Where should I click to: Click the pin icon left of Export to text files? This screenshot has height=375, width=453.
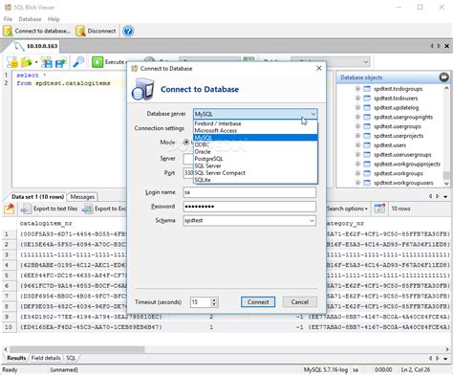click(x=10, y=209)
